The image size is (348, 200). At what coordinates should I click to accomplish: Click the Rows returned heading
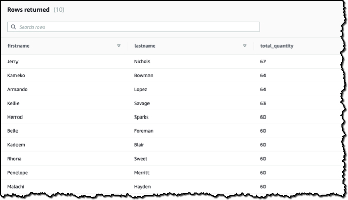coord(28,10)
